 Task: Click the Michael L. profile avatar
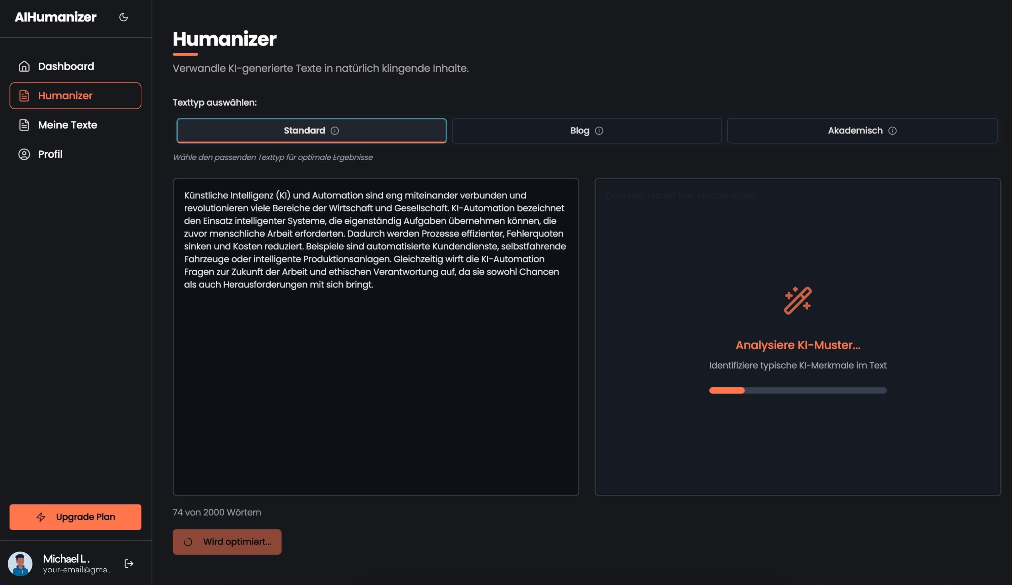[20, 563]
